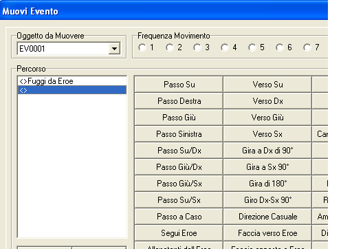The image size is (352, 249).
Task: Add Passo Su/Sx movement
Action: (179, 200)
